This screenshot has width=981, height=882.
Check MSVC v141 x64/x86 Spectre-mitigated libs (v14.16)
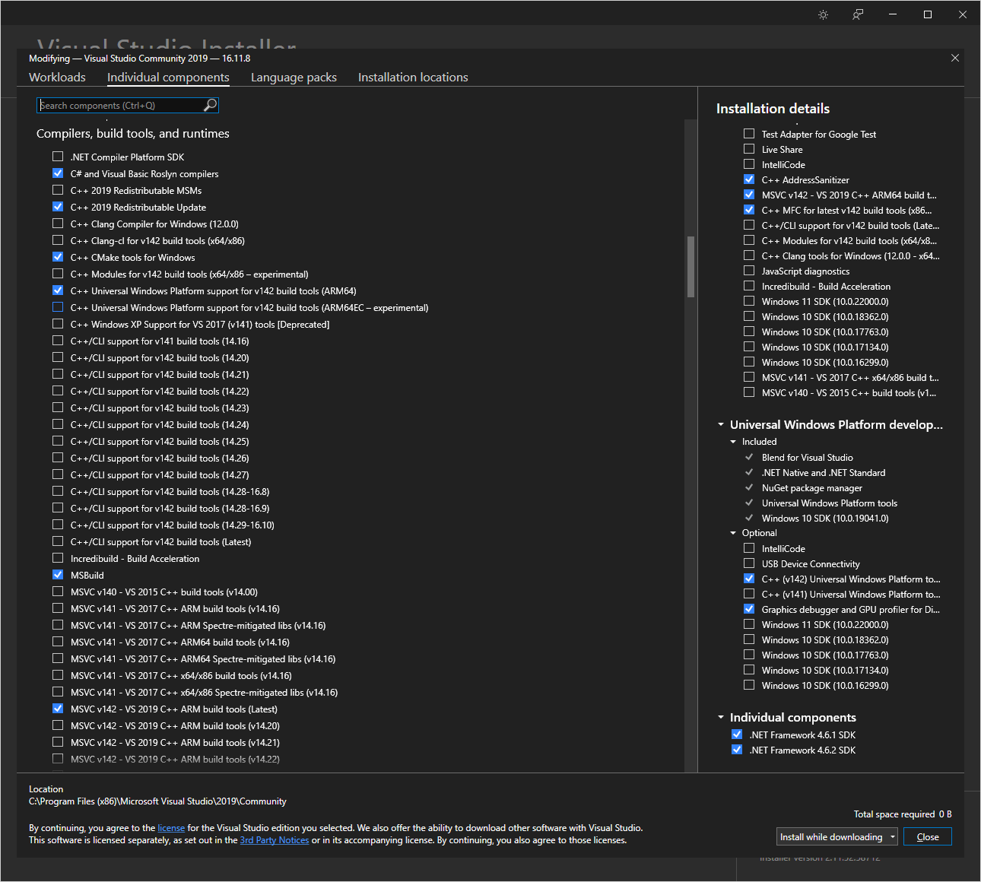[x=58, y=692]
